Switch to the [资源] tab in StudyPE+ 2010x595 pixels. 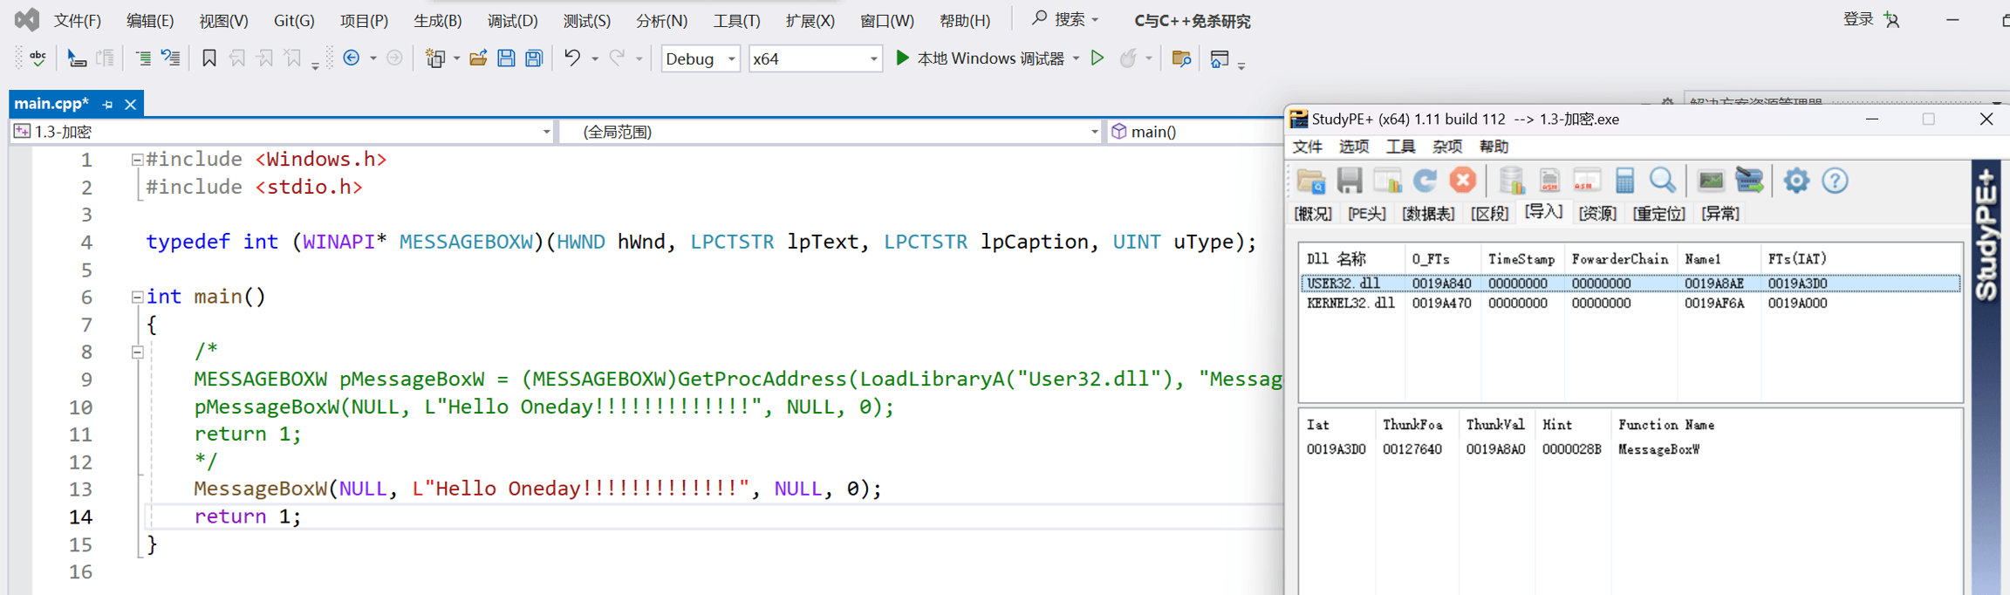[x=1597, y=214]
